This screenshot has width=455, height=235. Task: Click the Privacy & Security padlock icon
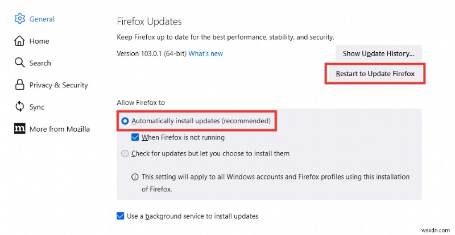click(x=19, y=85)
